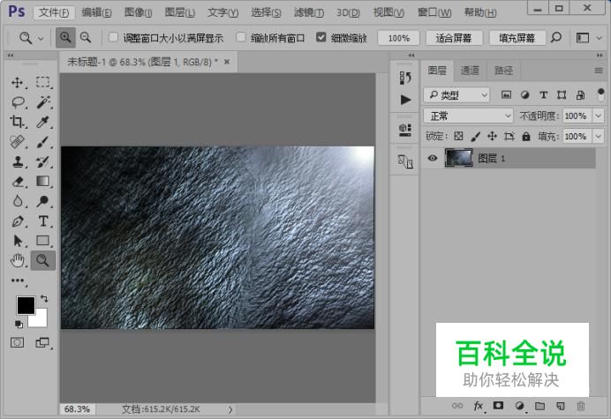The width and height of the screenshot is (611, 419).
Task: Open the Actions panel play icon
Action: coord(405,100)
